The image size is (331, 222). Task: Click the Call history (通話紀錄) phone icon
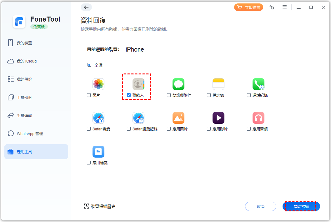tap(258, 84)
